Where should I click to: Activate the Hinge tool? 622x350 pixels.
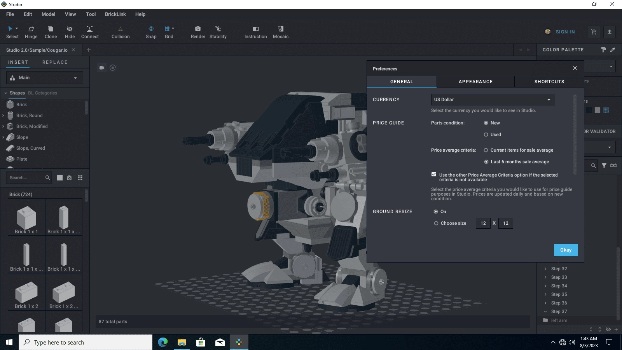pos(31,32)
